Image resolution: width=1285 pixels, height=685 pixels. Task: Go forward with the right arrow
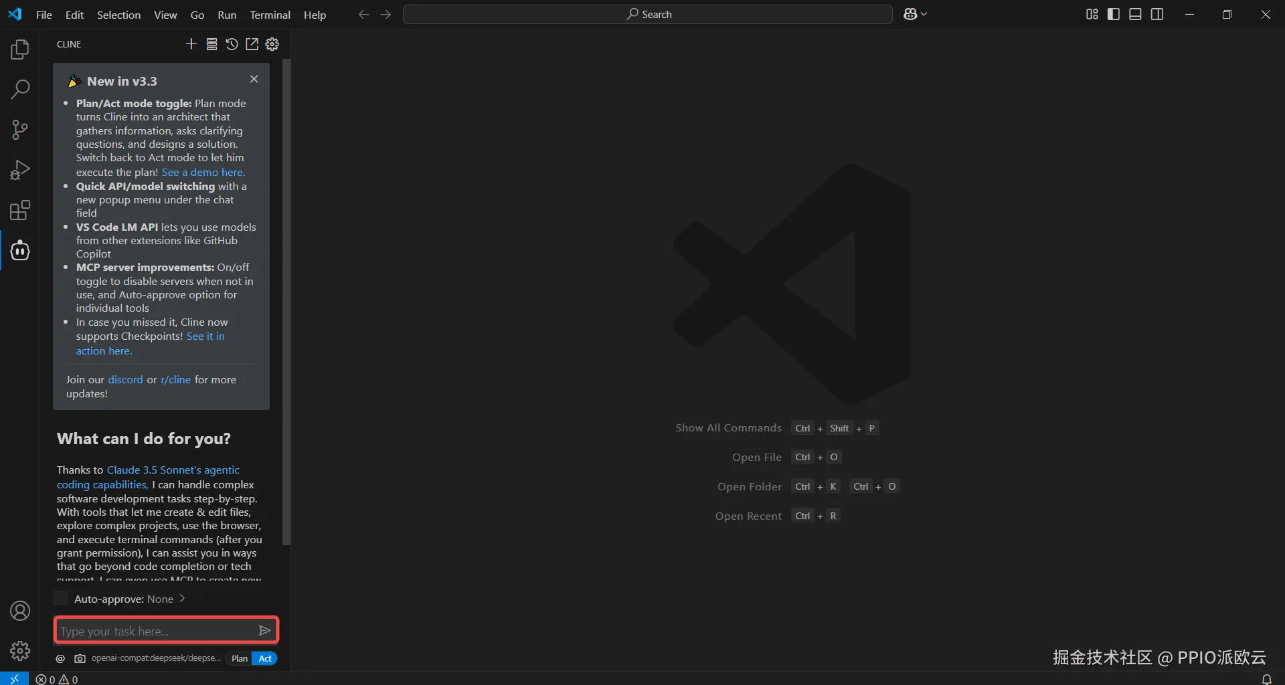click(x=385, y=14)
